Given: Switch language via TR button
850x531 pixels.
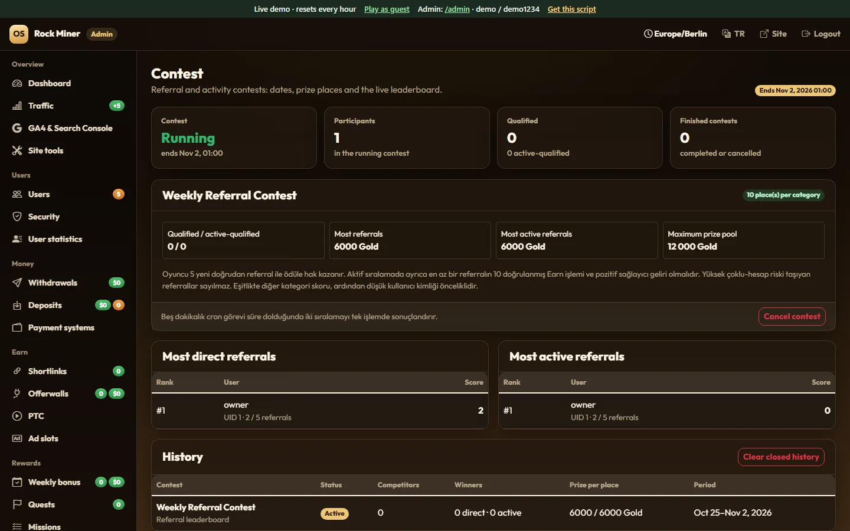Looking at the screenshot, I should (x=734, y=34).
